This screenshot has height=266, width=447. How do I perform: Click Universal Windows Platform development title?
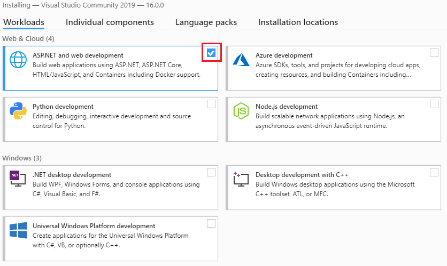click(x=94, y=226)
